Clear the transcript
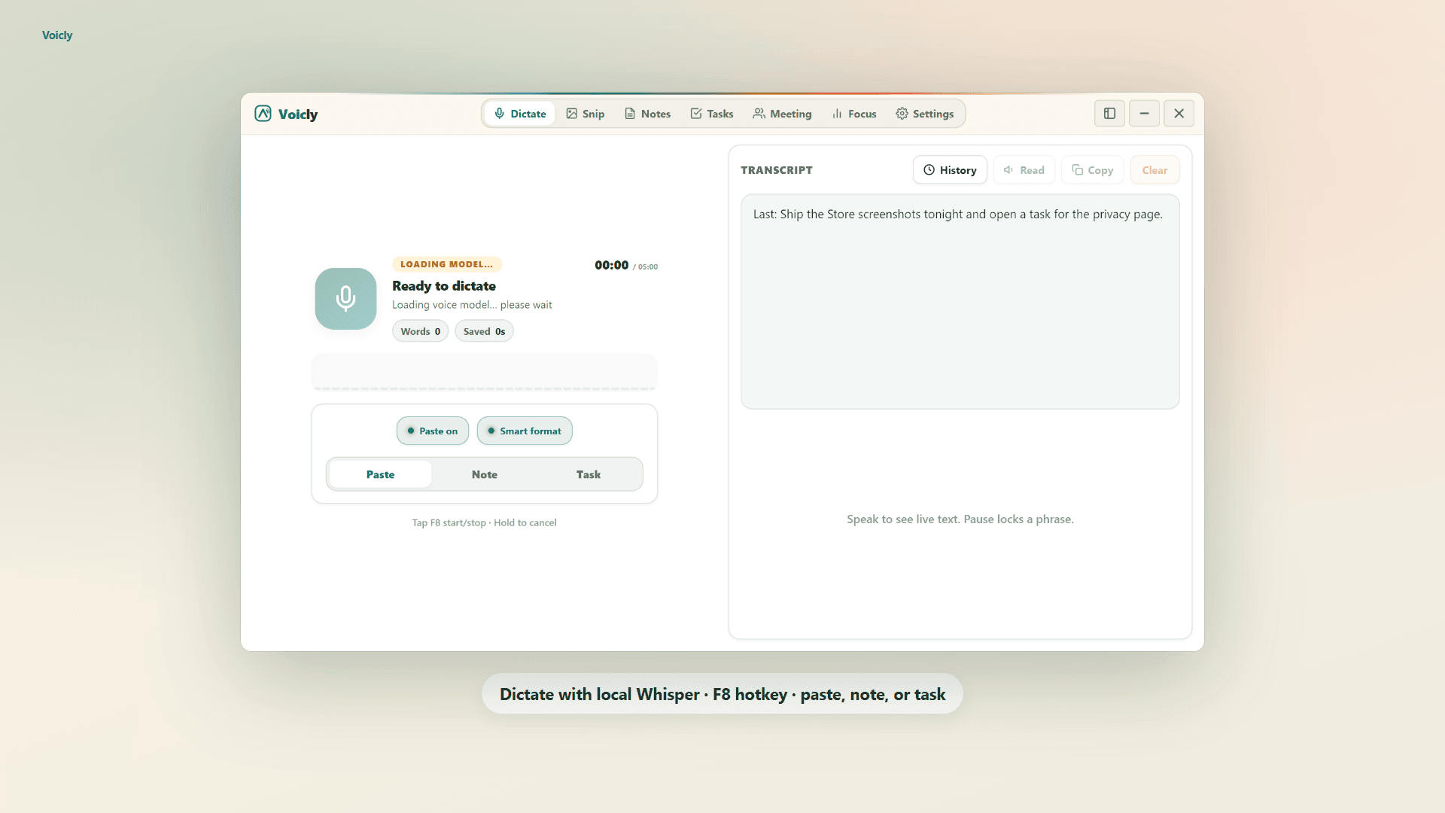 (x=1154, y=170)
